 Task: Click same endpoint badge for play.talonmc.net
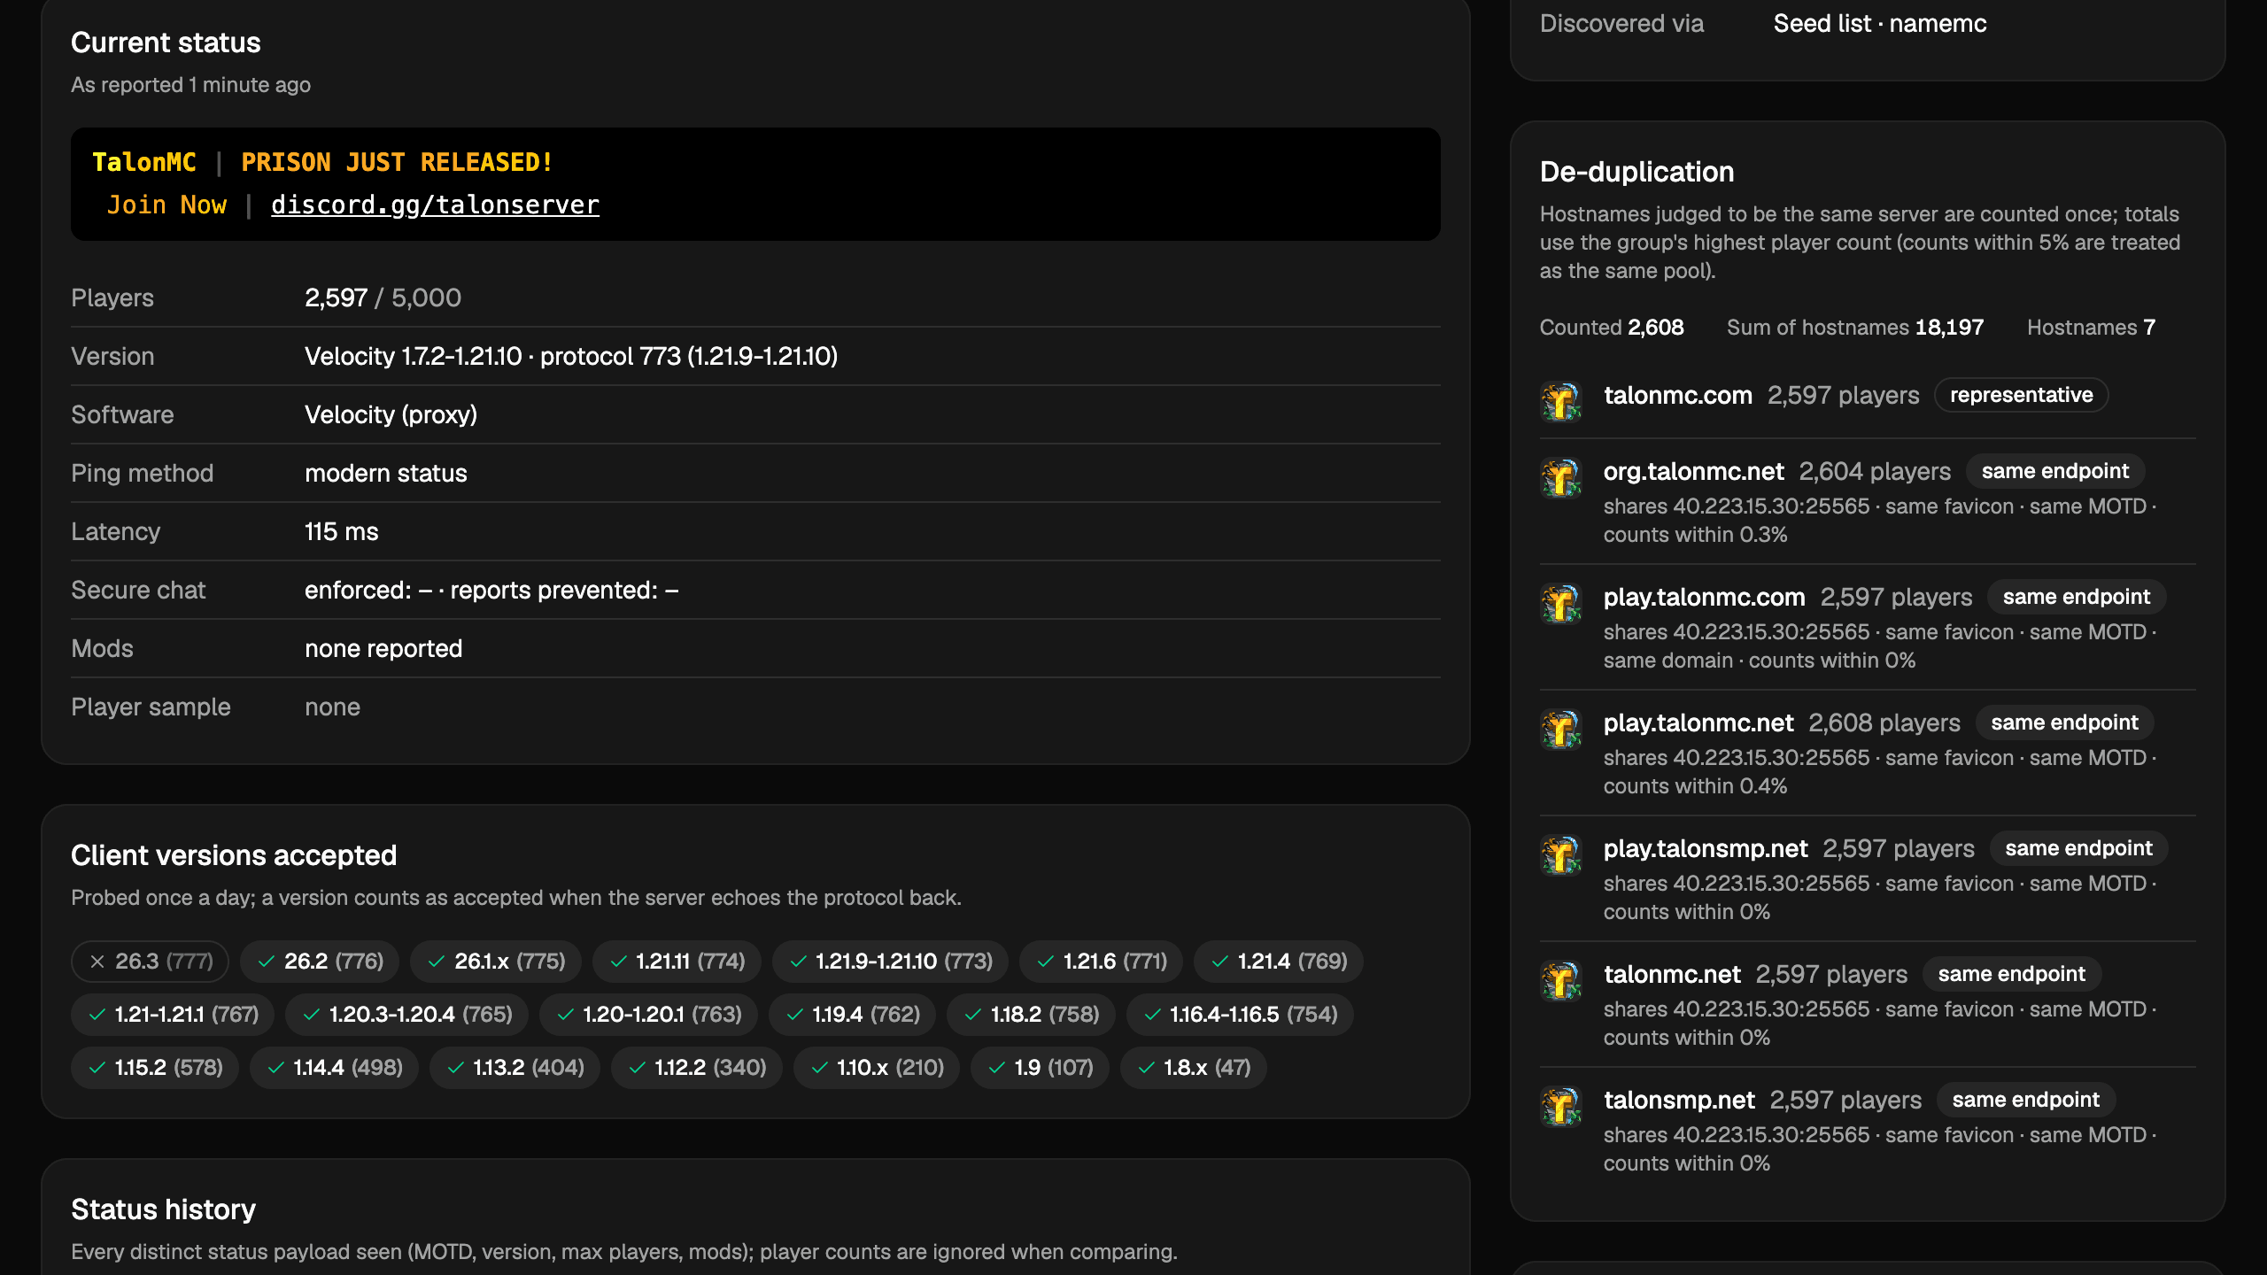pos(2064,722)
